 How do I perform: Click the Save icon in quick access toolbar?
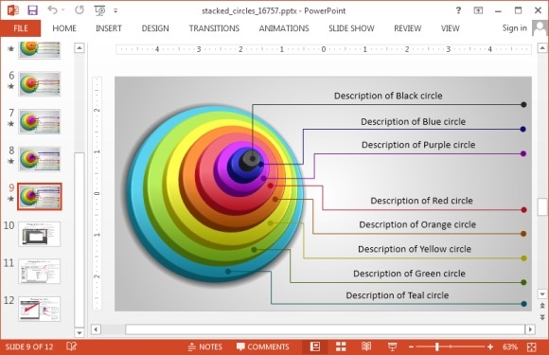click(32, 10)
